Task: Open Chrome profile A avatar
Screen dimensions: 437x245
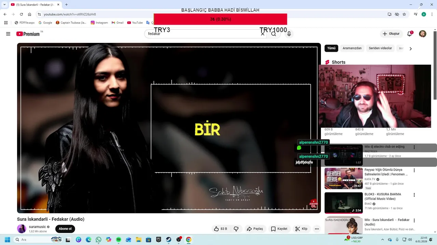Action: [424, 14]
